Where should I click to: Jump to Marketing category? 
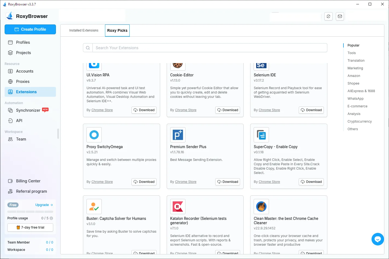pos(355,68)
